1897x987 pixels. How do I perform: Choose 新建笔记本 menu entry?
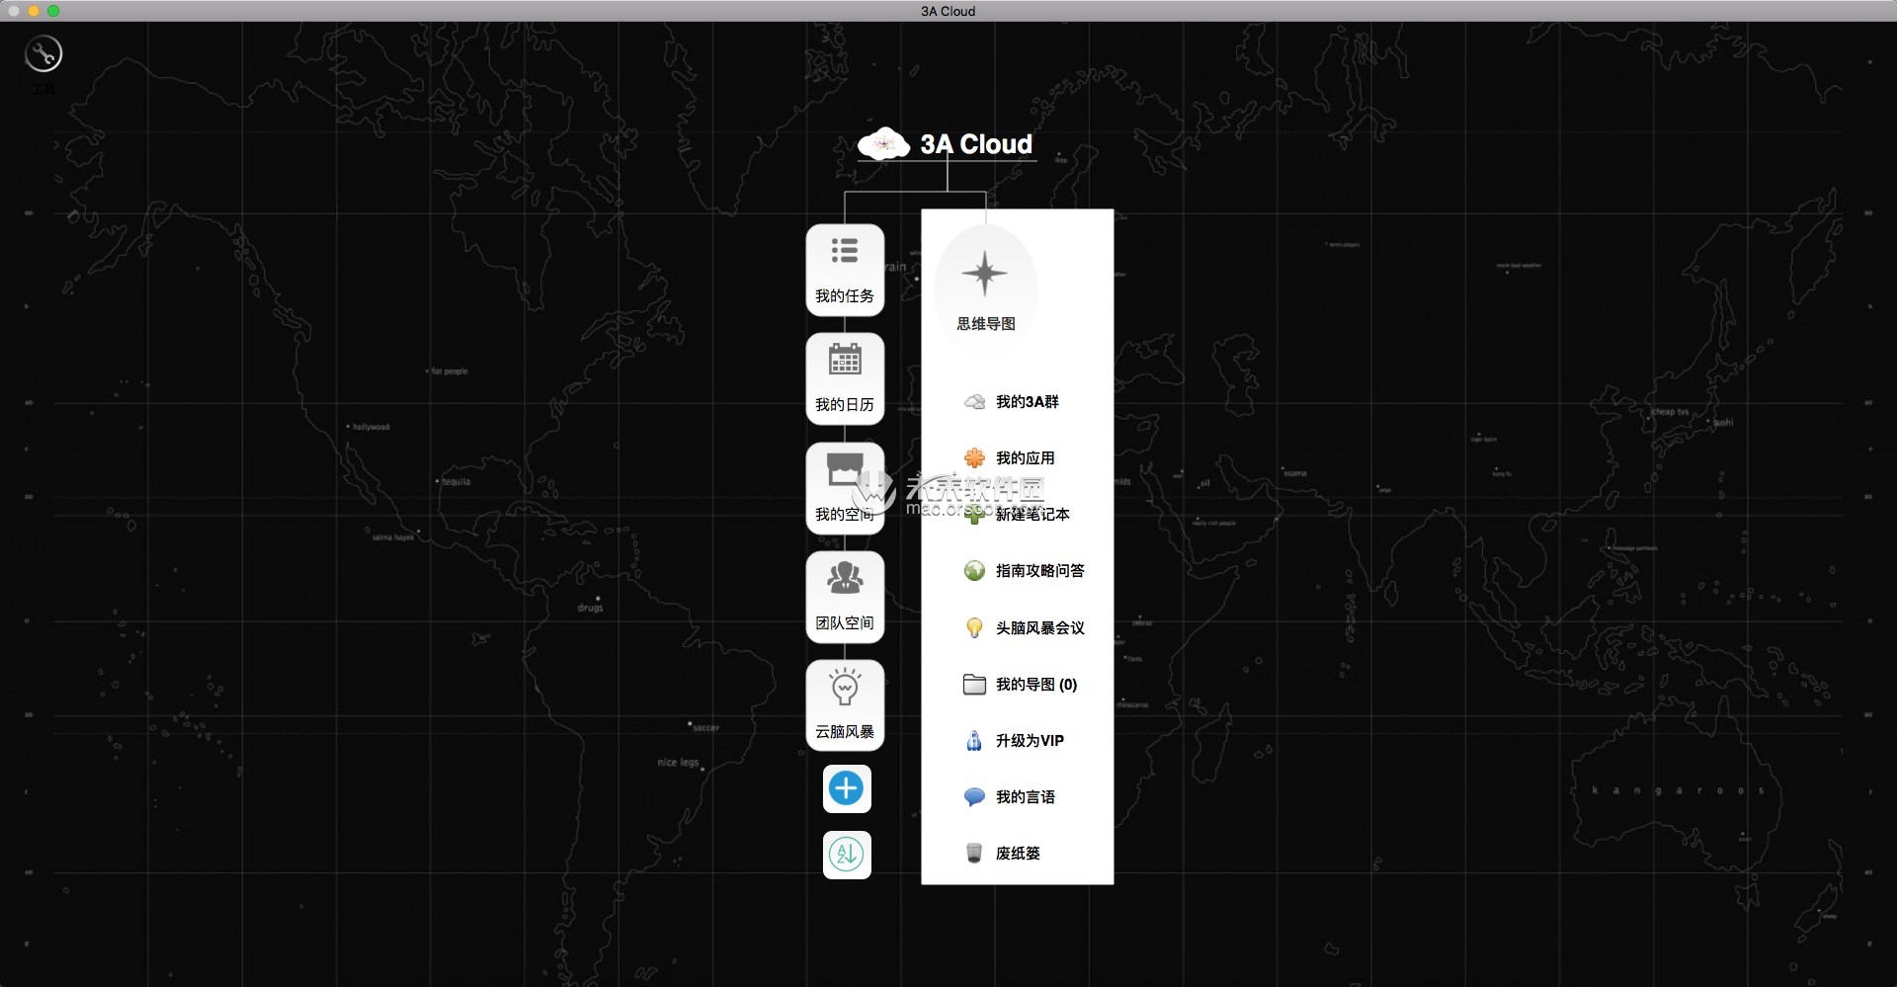(x=1017, y=515)
